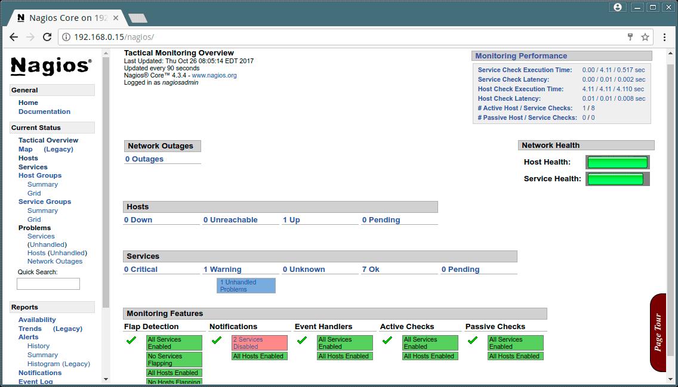Open the Chrome three-dot menu
This screenshot has height=387, width=678.
(664, 37)
